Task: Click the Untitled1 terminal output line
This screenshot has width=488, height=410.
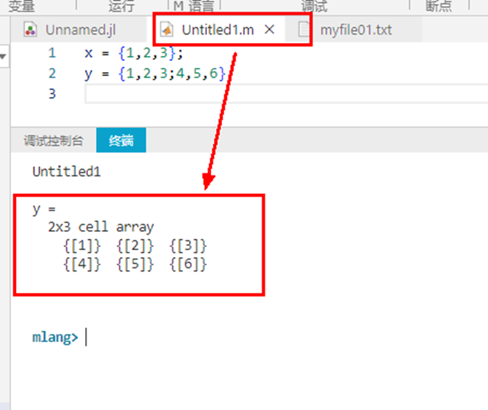Action: (66, 172)
